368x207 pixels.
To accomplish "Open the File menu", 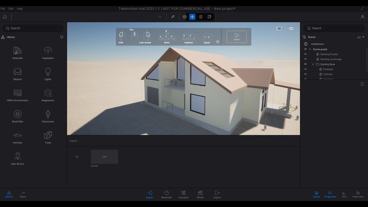I will pos(3,9).
